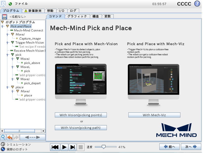Image resolution: width=203 pixels, height=153 pixels.
Task: Collapse the Pick and Place node triangle
Action: click(8, 26)
